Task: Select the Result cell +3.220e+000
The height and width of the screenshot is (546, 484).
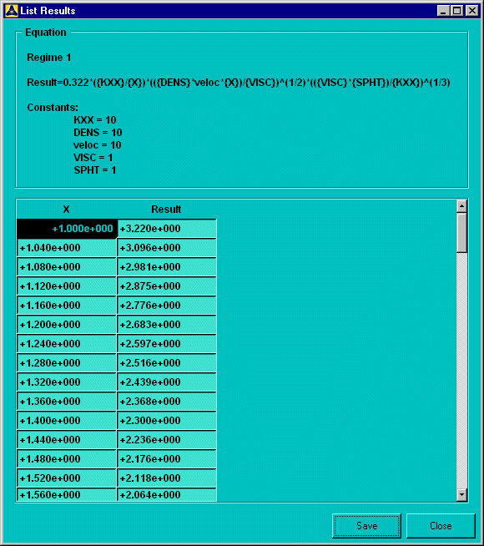Action: click(167, 229)
